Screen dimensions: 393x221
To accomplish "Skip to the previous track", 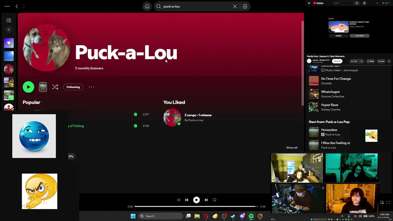I will (187, 200).
